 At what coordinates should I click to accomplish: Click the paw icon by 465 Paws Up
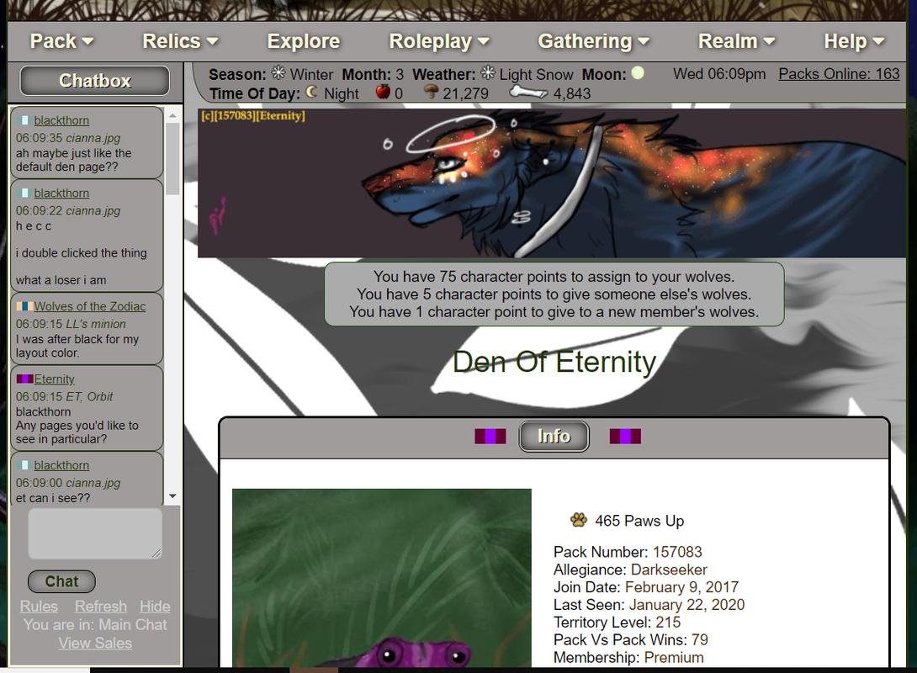579,520
